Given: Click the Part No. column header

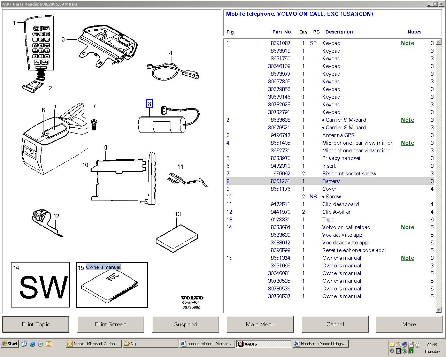Looking at the screenshot, I should [x=282, y=32].
